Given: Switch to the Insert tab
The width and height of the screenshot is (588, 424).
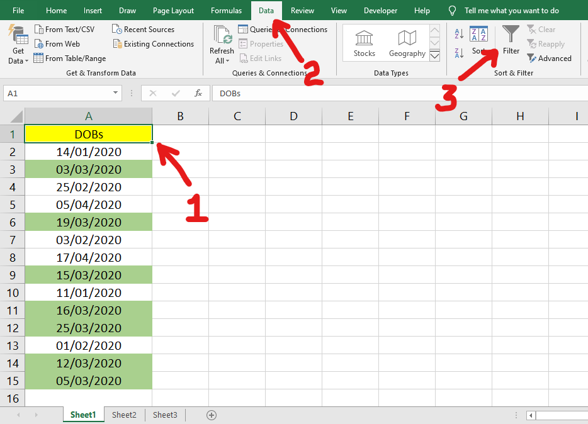Looking at the screenshot, I should click(93, 11).
